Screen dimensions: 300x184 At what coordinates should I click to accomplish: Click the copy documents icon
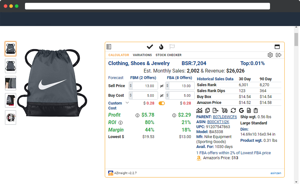pyautogui.click(x=207, y=111)
